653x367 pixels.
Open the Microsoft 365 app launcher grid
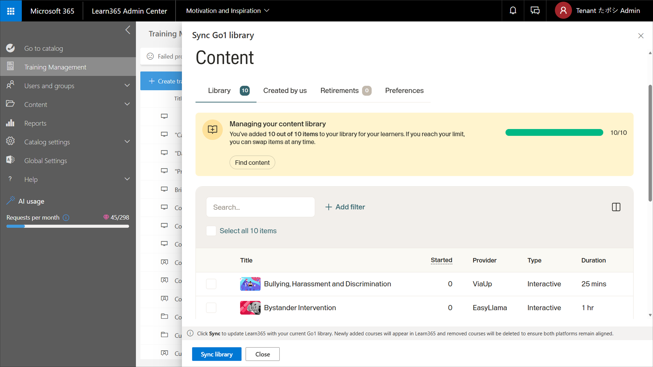pyautogui.click(x=11, y=11)
